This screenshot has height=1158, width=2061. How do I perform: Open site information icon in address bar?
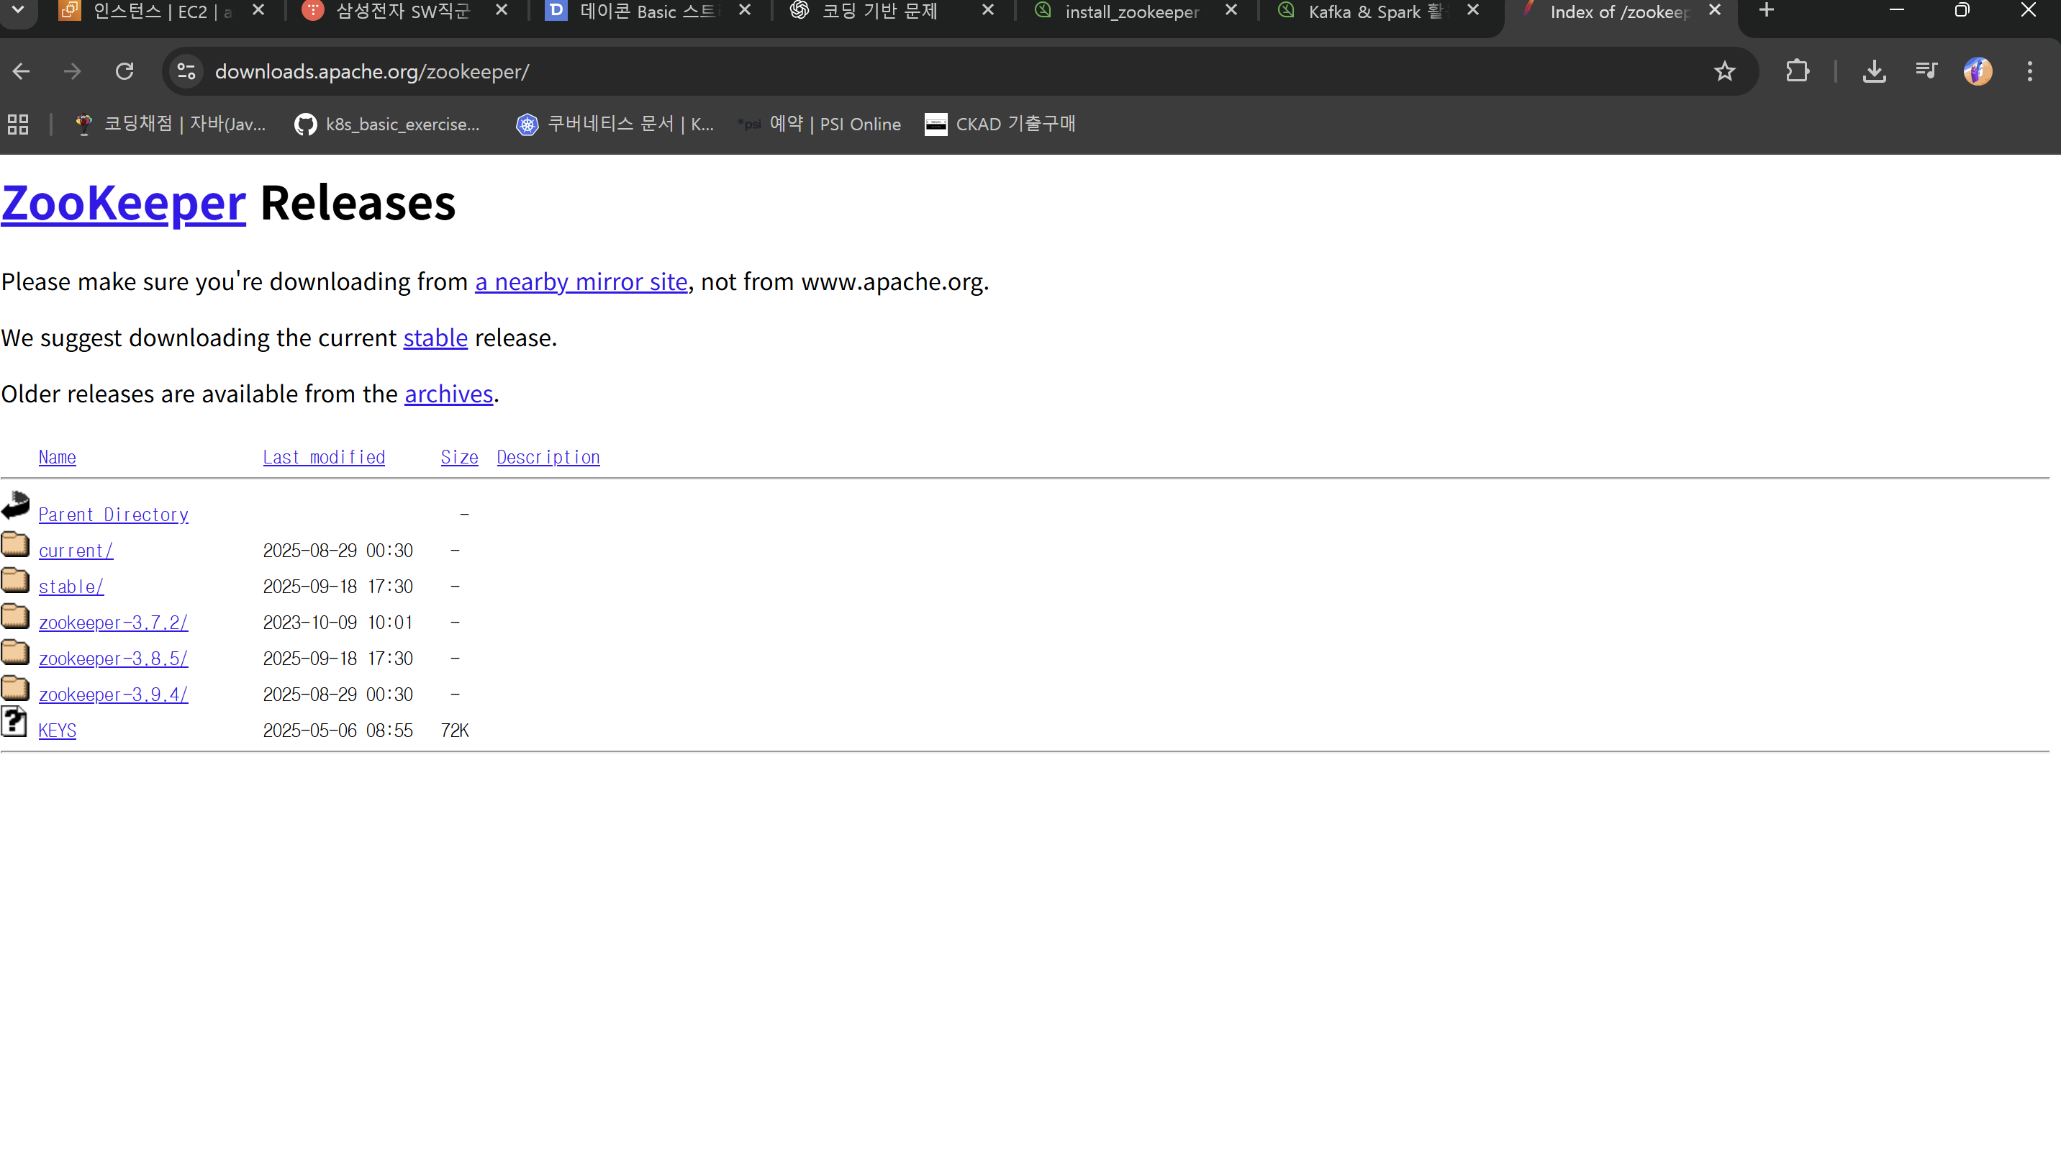click(186, 71)
